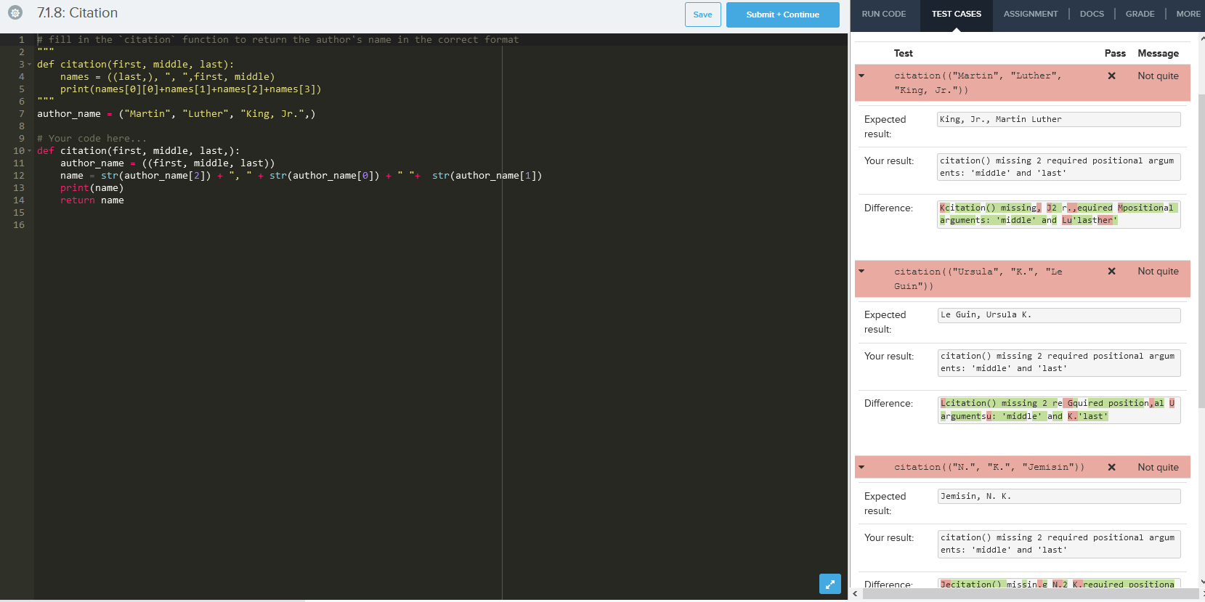Click the fail X for the Martin Luther test
This screenshot has height=602, width=1205.
coord(1111,76)
